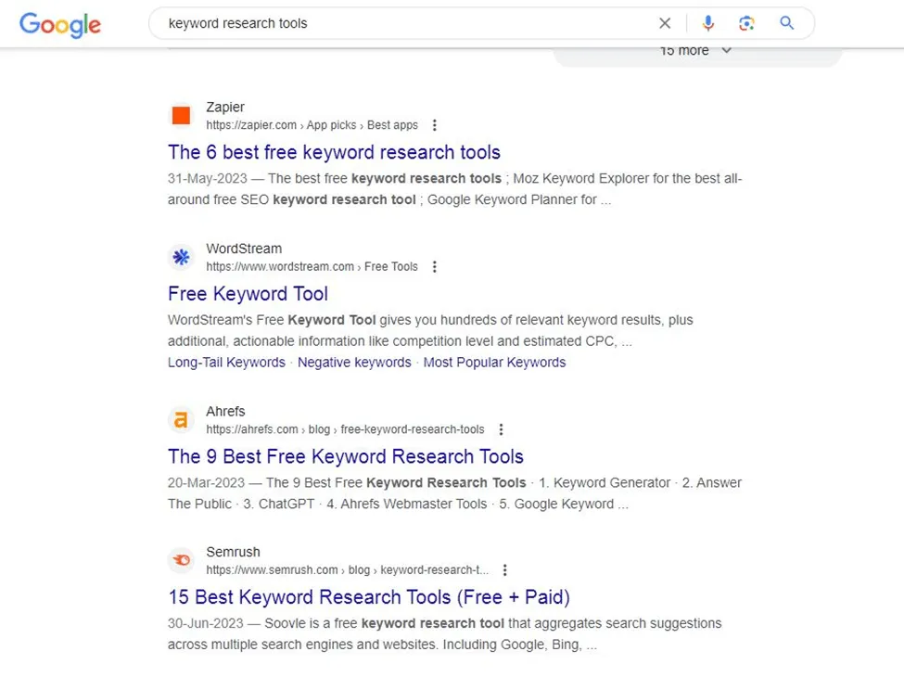Open the three-dot menu on the Zapier result
The image size is (904, 677).
click(434, 124)
